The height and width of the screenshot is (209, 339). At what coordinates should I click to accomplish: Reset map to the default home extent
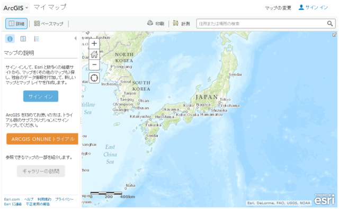click(x=94, y=54)
